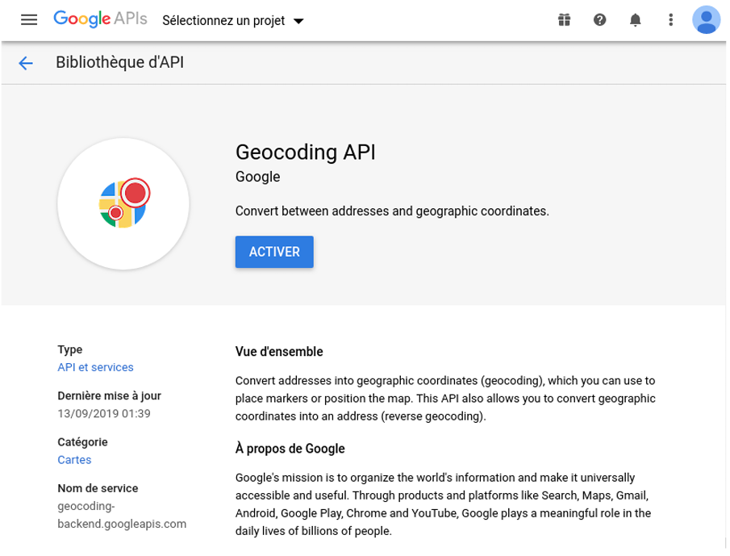Open the hamburger navigation menu

pyautogui.click(x=29, y=20)
